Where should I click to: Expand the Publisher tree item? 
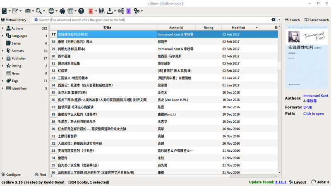click(x=2, y=58)
